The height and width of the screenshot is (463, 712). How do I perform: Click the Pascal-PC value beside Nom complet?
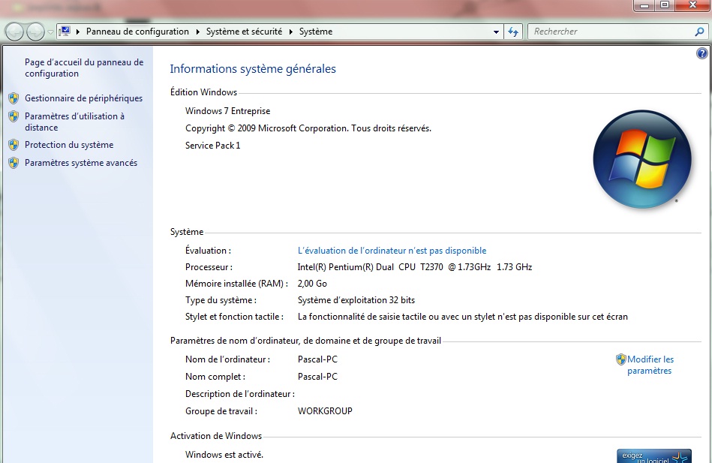[317, 377]
